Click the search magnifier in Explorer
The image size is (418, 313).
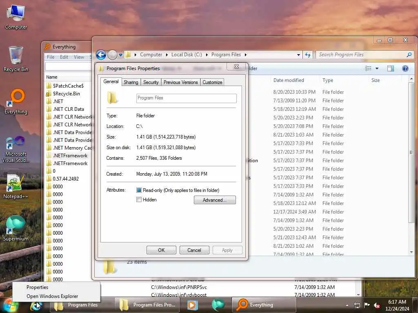tap(409, 55)
